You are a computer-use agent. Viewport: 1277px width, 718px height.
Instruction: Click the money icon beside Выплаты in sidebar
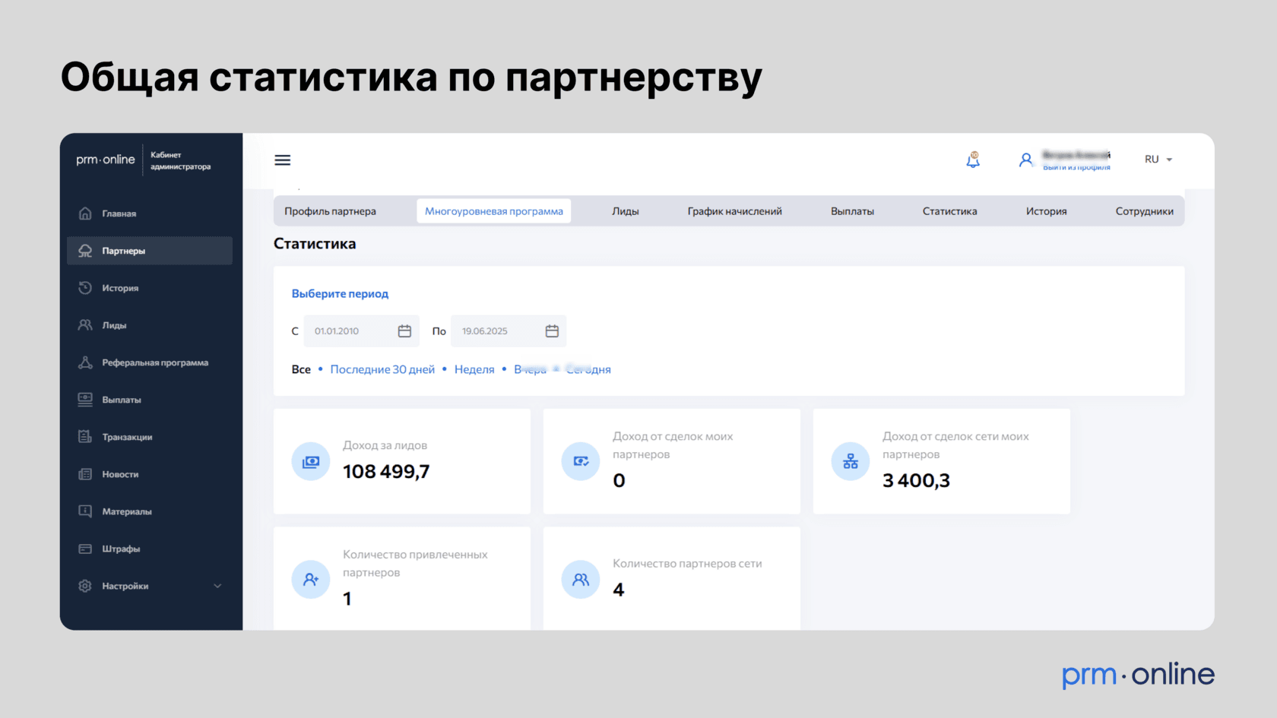click(x=85, y=400)
